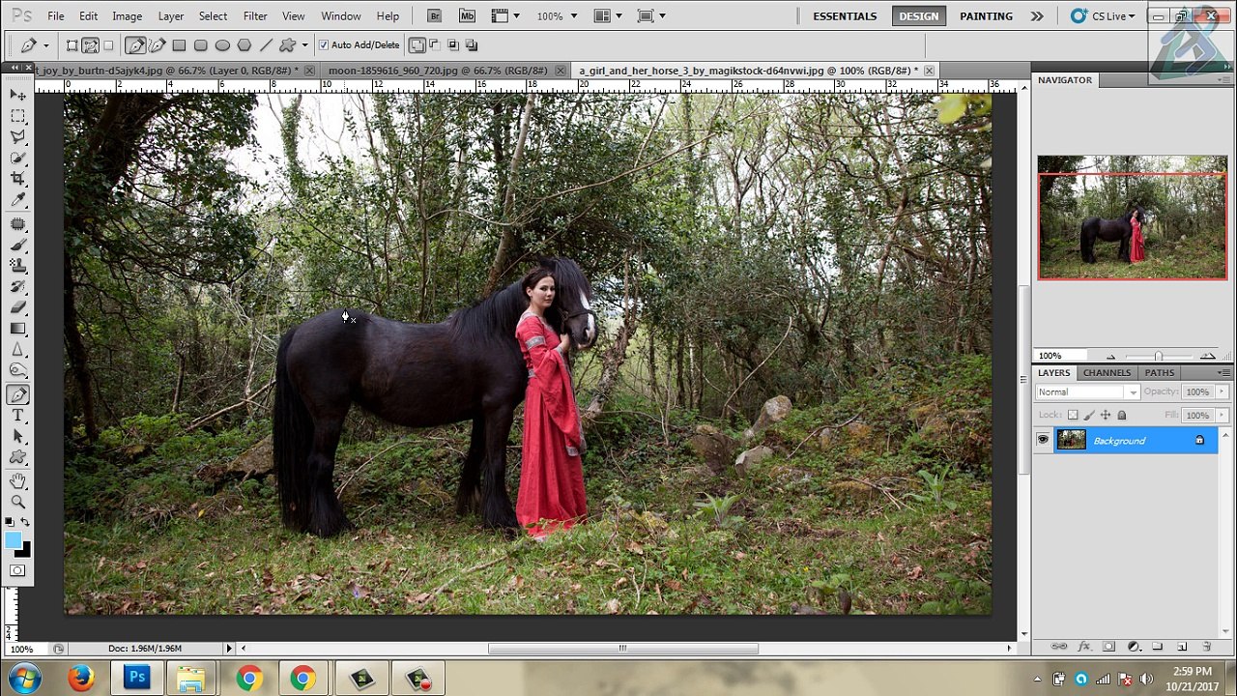Pick the Polygon shape in options bar
This screenshot has height=696, width=1237.
[x=245, y=45]
